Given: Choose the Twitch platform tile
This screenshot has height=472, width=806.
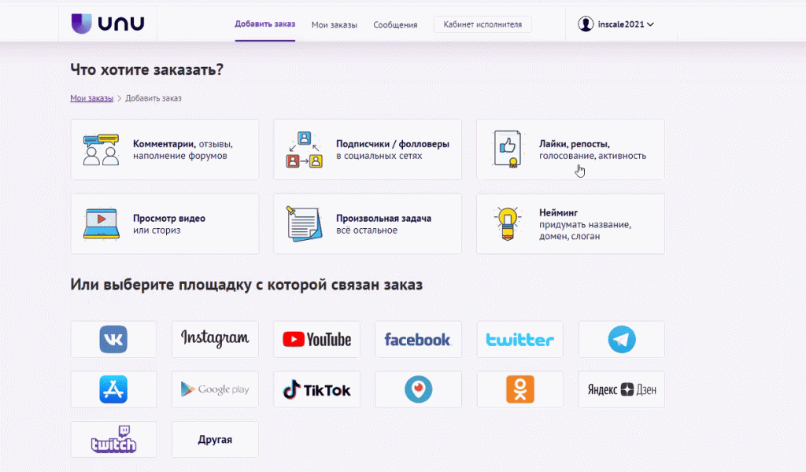Looking at the screenshot, I should pos(113,439).
